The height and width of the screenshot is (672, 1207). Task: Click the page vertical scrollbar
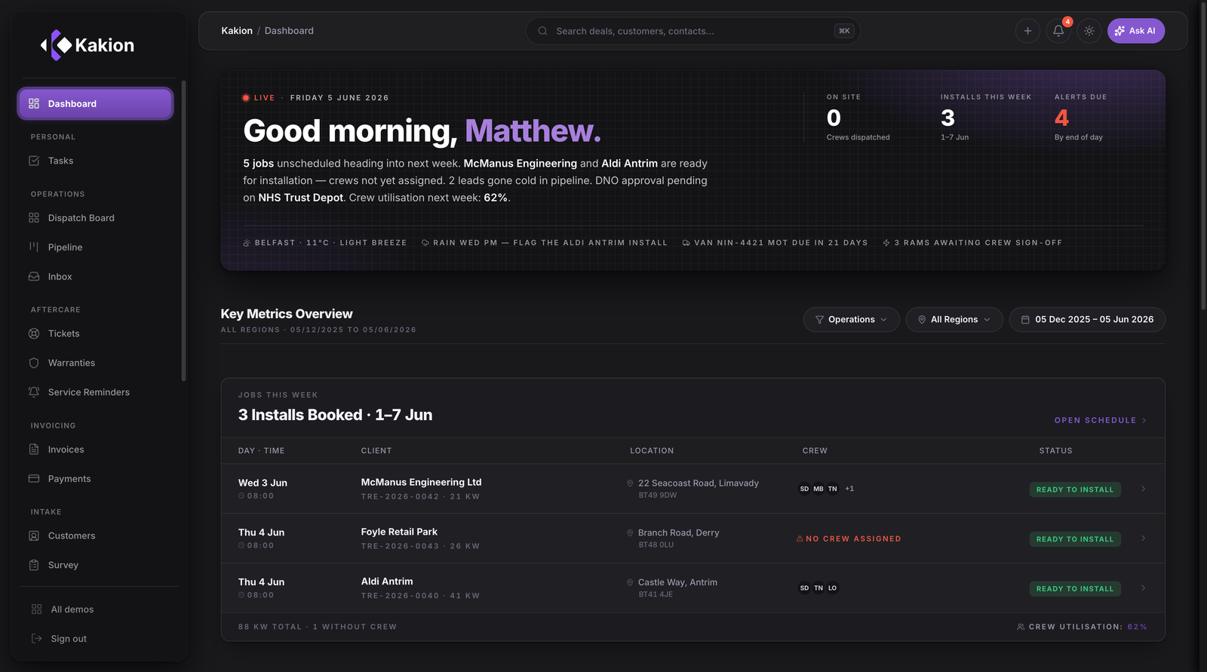[1202, 155]
